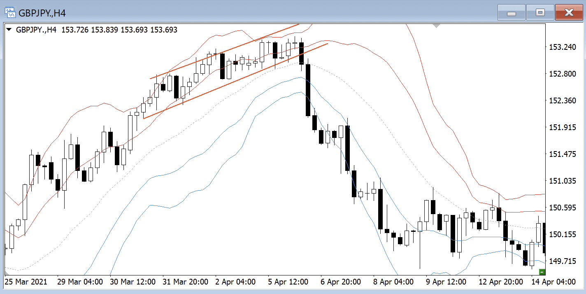This screenshot has width=586, height=294.
Task: Click the 5 Apr 12:00 time label
Action: tap(288, 282)
